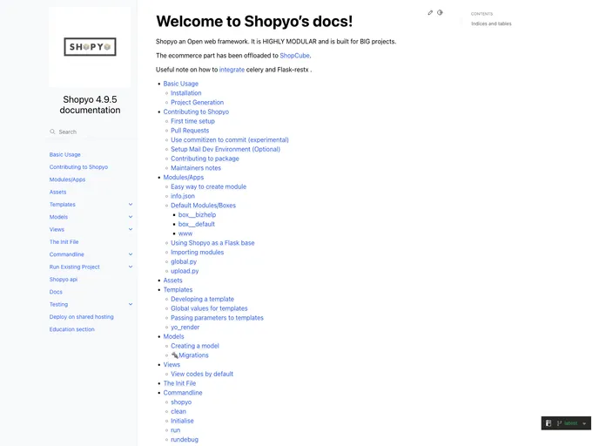Open Use commitizen to commit link

(230, 140)
